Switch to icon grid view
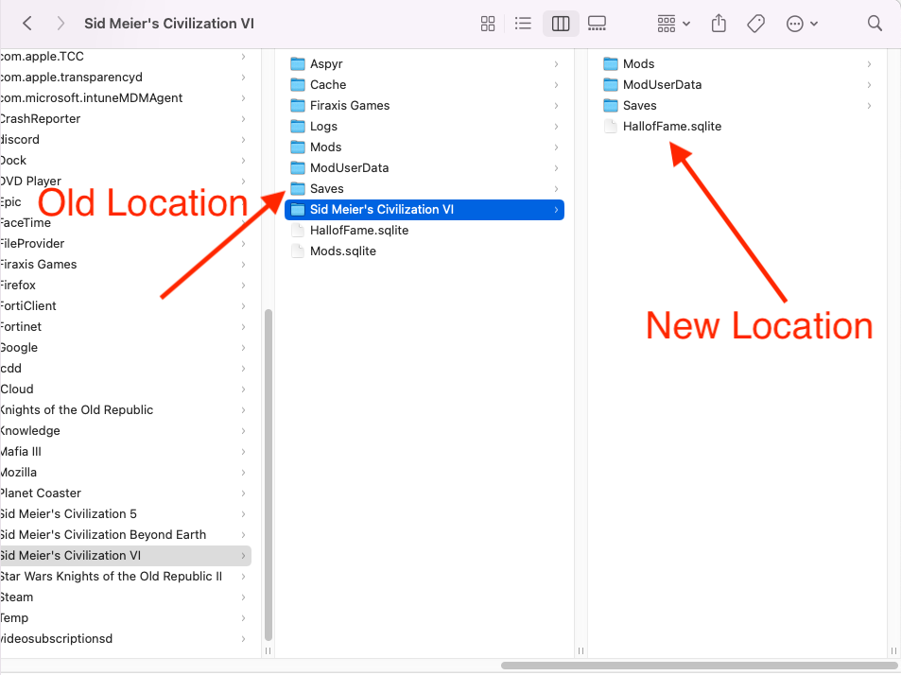 (488, 24)
